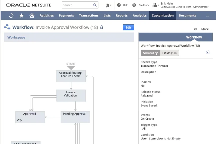The width and height of the screenshot is (216, 144).
Task: Open the Analytics menu
Action: 140,16
